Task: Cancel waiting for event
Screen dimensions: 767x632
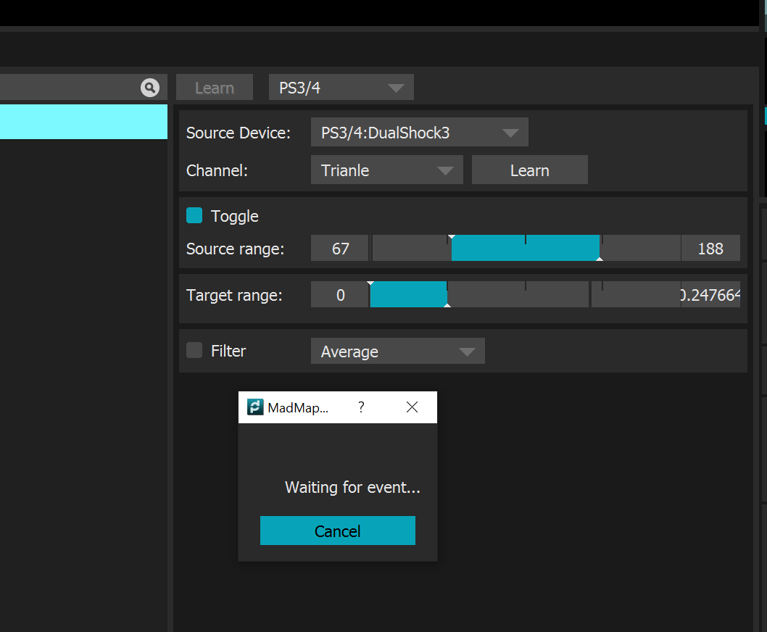Action: (338, 531)
